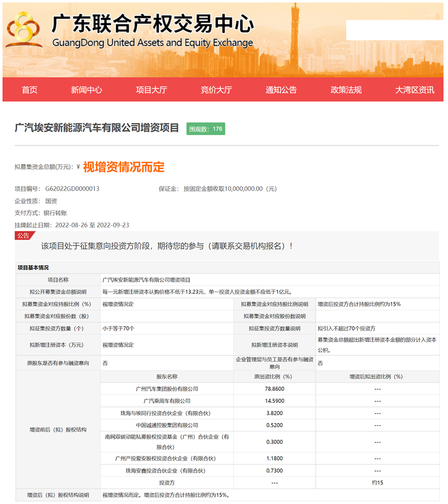Open 通知公告 notices menu item
This screenshot has width=448, height=504.
click(281, 90)
